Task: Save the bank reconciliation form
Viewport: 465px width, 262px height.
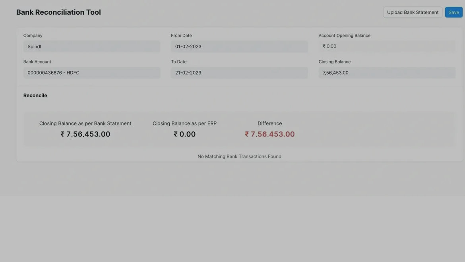Action: (453, 12)
